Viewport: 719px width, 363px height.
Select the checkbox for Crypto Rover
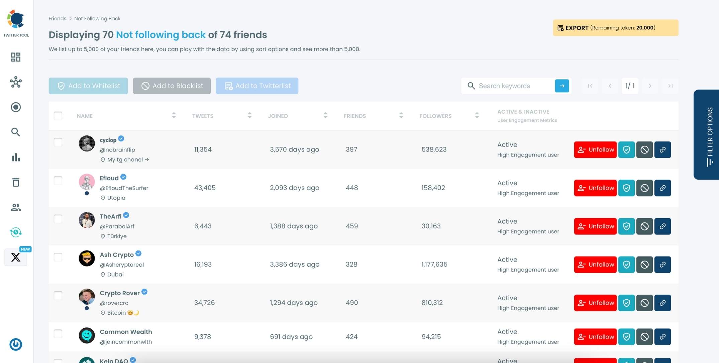(58, 296)
